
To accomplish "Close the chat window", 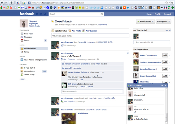I will (x=166, y=85).
